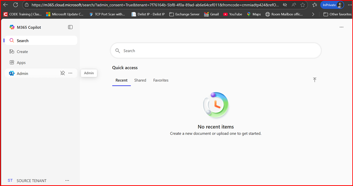Click the upload arrow icon in Quick access
Image resolution: width=353 pixels, height=186 pixels.
[x=314, y=80]
